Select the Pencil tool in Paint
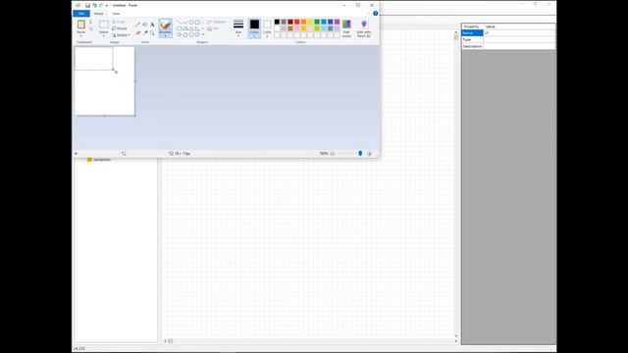 coord(138,25)
